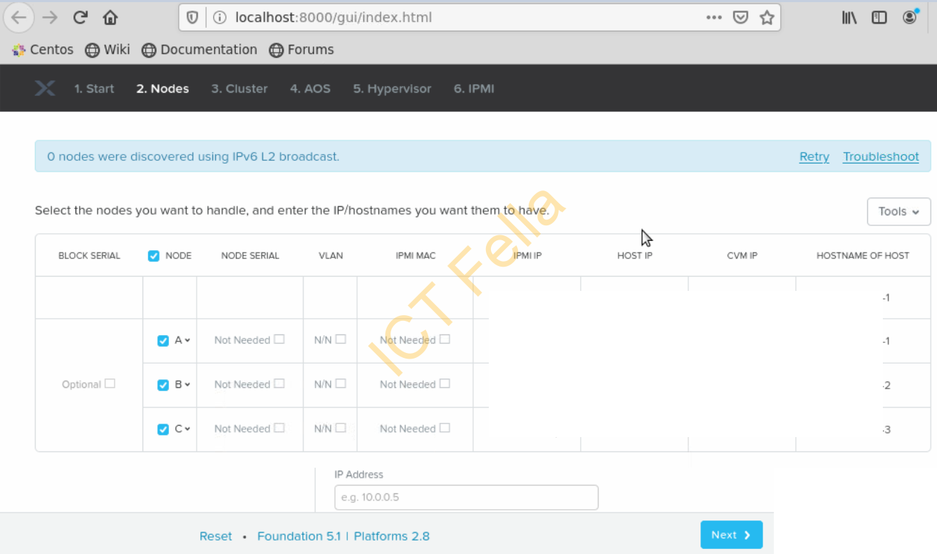The height and width of the screenshot is (554, 937).
Task: Uncheck node C checkbox
Action: tap(163, 429)
